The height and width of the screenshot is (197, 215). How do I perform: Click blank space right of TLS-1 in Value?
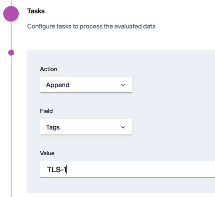click(x=138, y=169)
